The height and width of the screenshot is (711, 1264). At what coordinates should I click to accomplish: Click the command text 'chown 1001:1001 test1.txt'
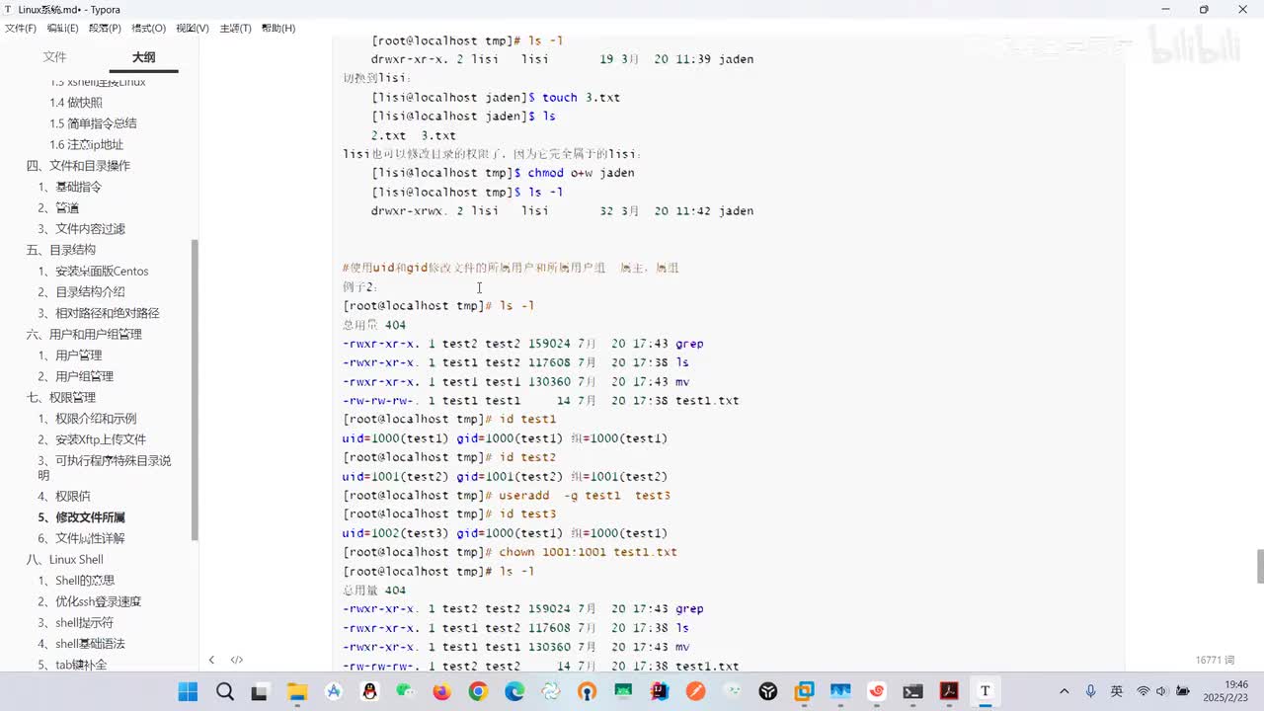click(x=588, y=552)
